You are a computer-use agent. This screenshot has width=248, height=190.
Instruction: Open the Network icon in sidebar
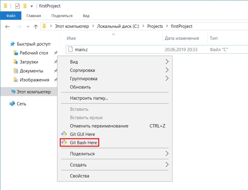tap(12, 104)
